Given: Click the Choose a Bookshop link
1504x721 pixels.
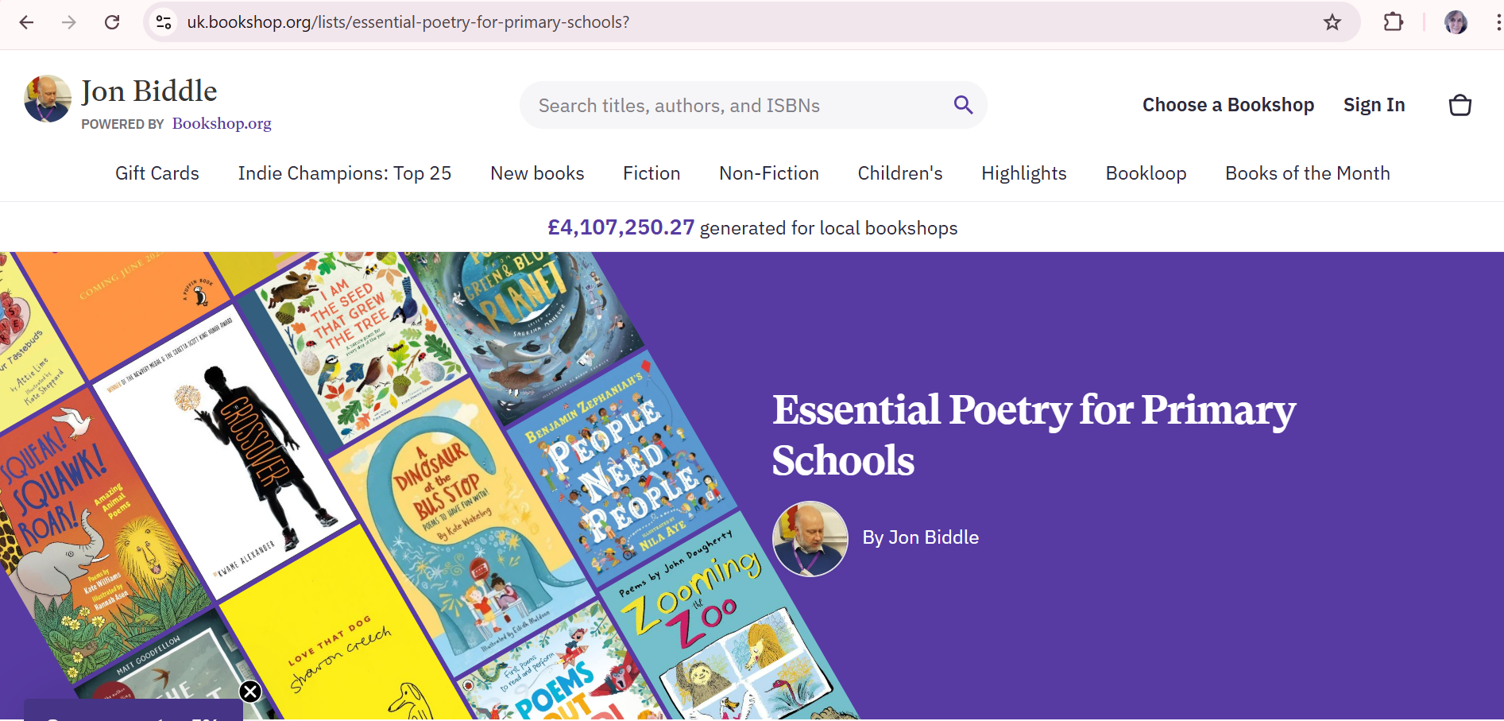Looking at the screenshot, I should coord(1228,105).
